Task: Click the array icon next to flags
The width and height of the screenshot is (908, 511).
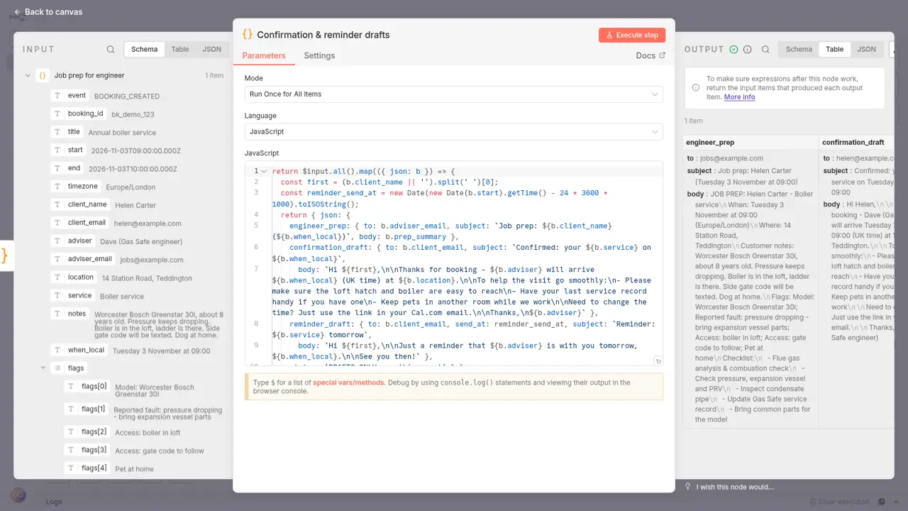Action: point(57,368)
